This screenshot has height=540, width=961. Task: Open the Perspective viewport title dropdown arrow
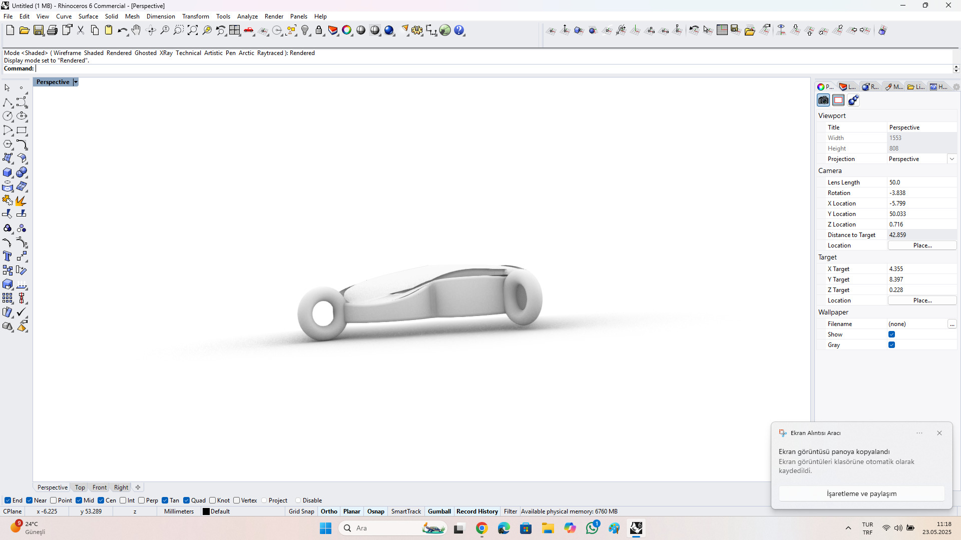coord(76,82)
